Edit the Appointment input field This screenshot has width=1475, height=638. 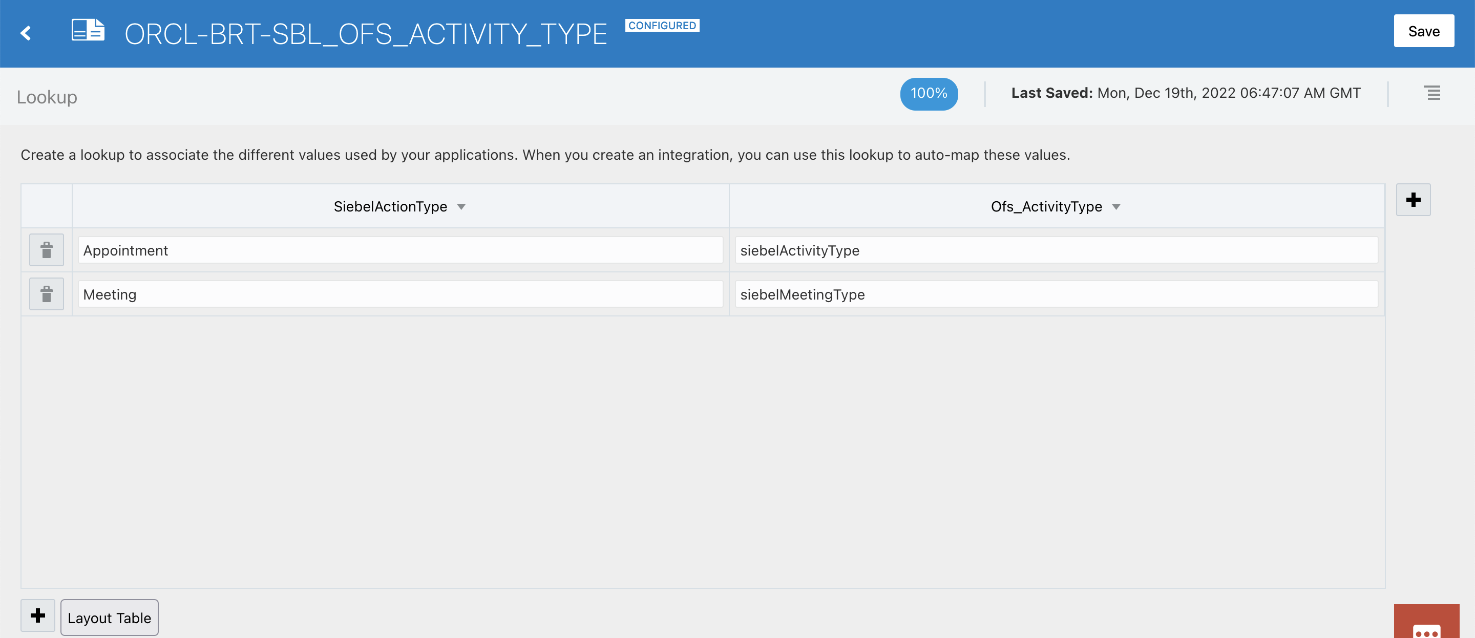point(399,250)
